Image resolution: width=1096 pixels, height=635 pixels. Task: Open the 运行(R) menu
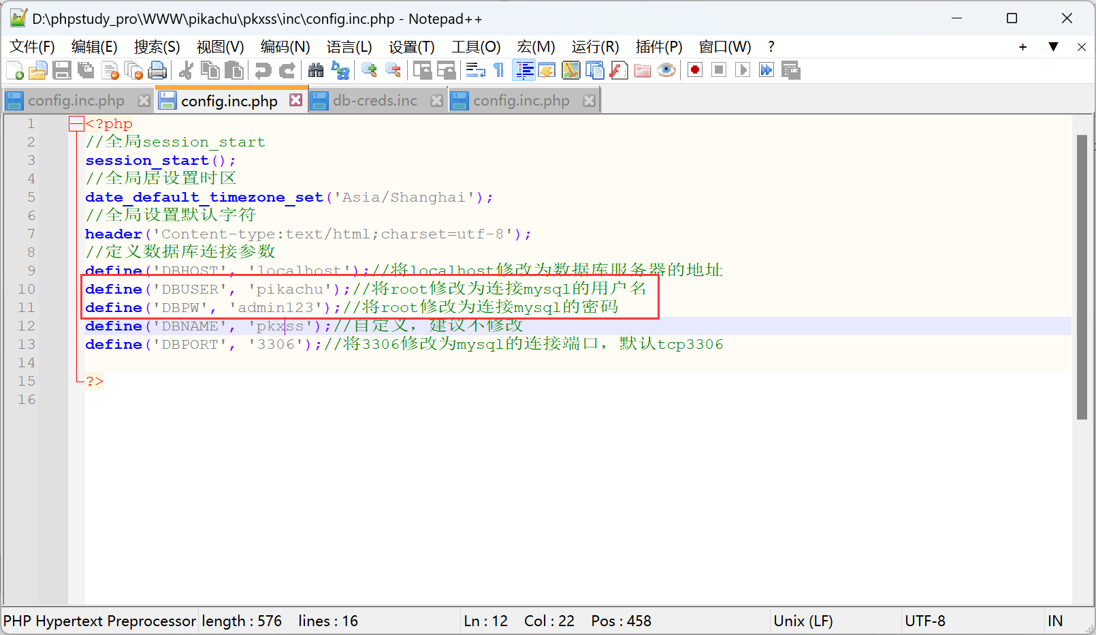click(596, 47)
